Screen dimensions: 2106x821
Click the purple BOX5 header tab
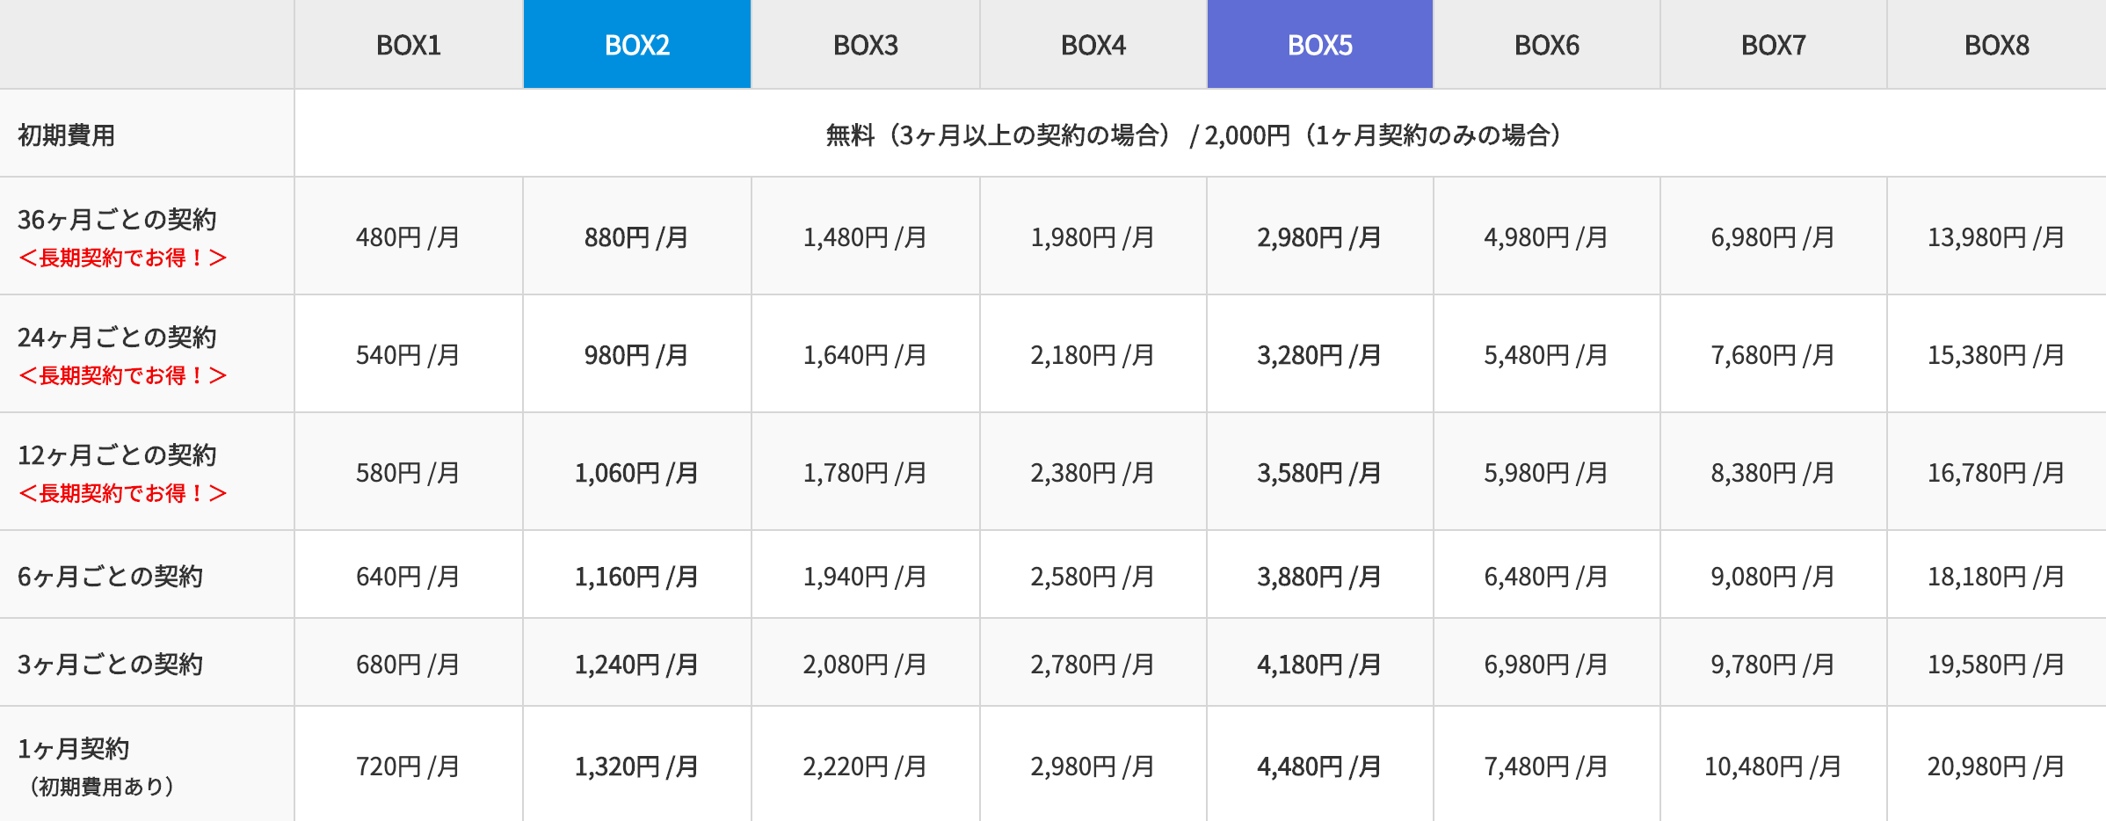click(1320, 45)
